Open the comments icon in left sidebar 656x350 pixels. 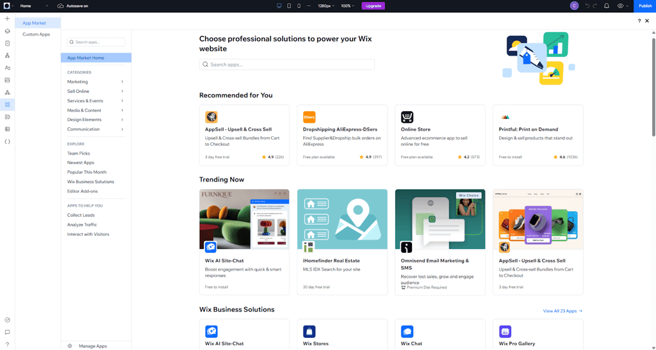[7, 333]
